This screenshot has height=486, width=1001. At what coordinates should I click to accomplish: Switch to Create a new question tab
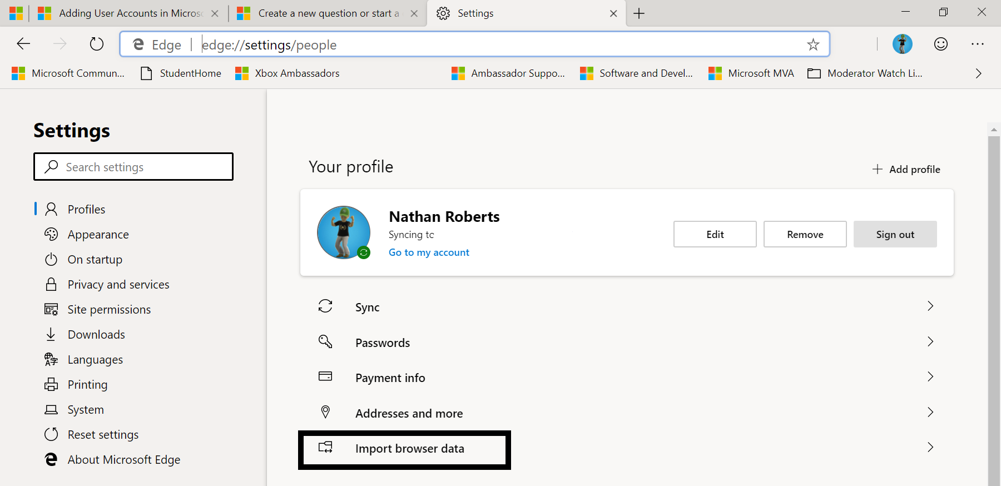327,13
